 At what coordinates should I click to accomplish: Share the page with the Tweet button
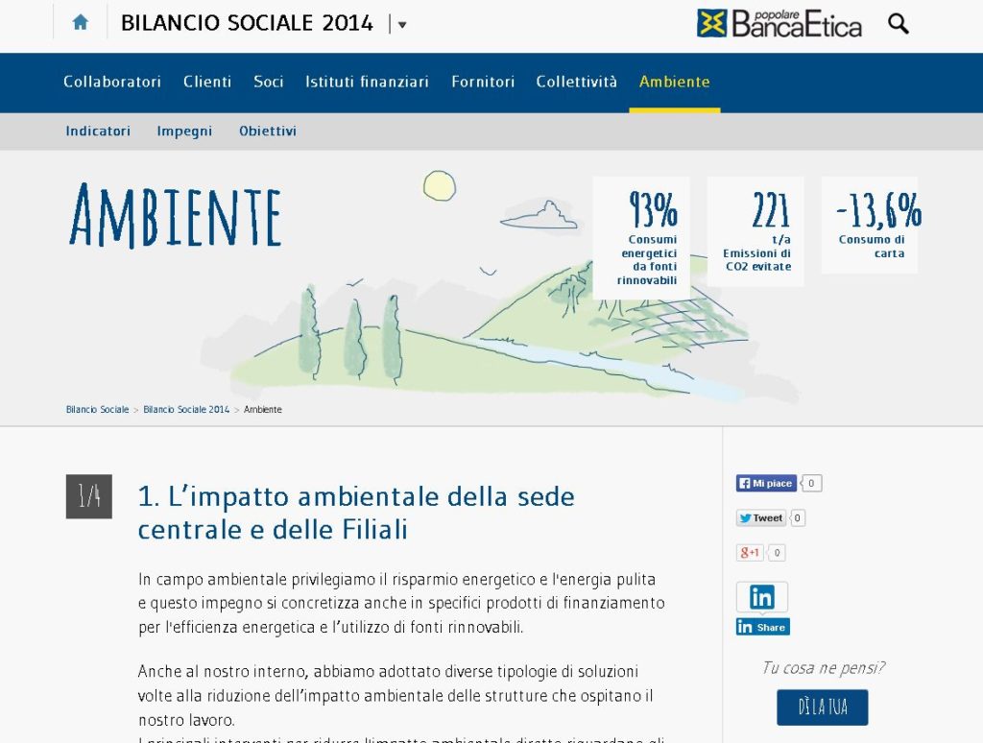click(x=760, y=518)
